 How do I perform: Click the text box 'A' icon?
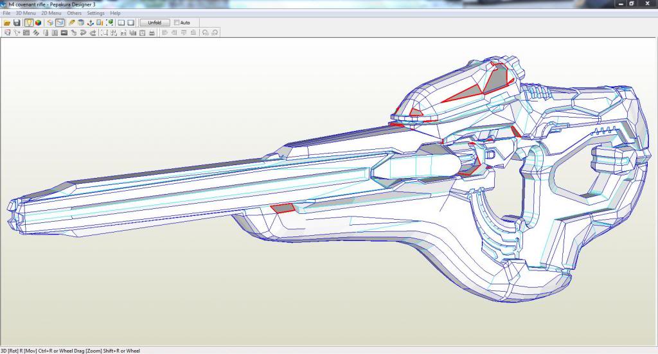click(x=142, y=33)
